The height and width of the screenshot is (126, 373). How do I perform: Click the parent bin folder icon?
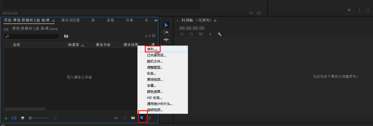click(x=6, y=29)
